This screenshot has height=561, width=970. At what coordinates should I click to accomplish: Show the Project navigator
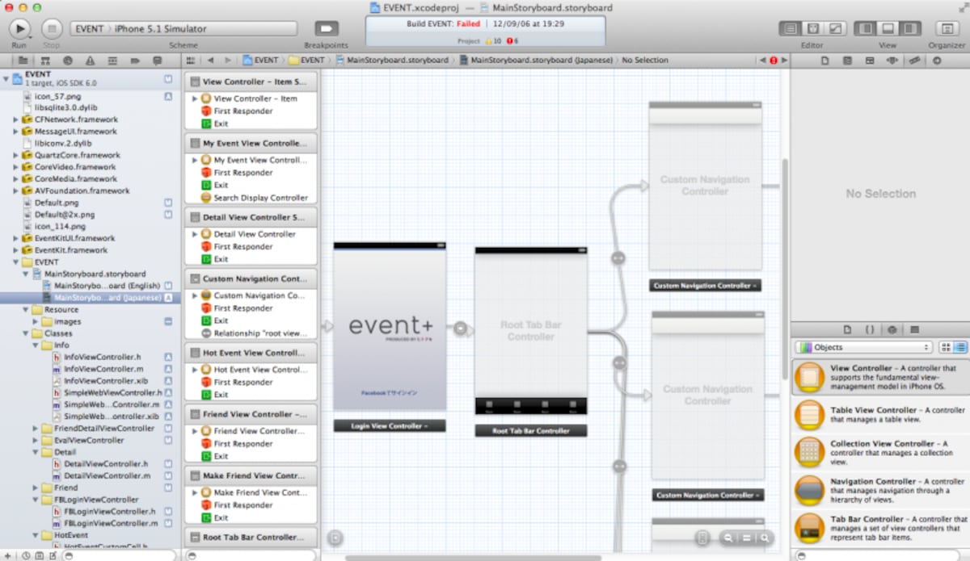click(23, 61)
